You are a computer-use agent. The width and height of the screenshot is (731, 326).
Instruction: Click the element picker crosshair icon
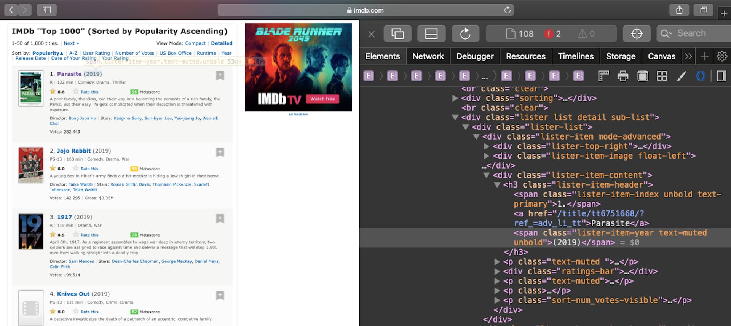[x=637, y=34]
